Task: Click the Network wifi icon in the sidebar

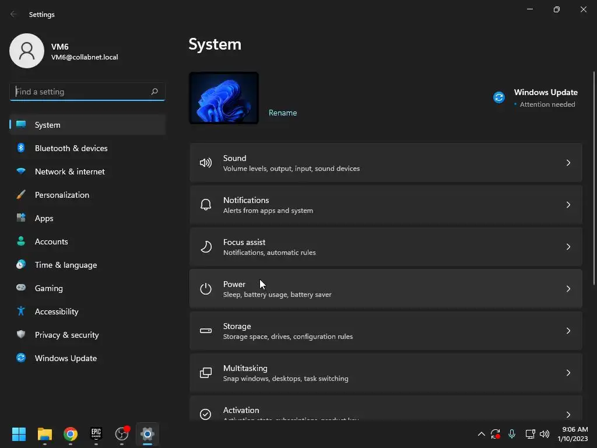Action: 21,171
